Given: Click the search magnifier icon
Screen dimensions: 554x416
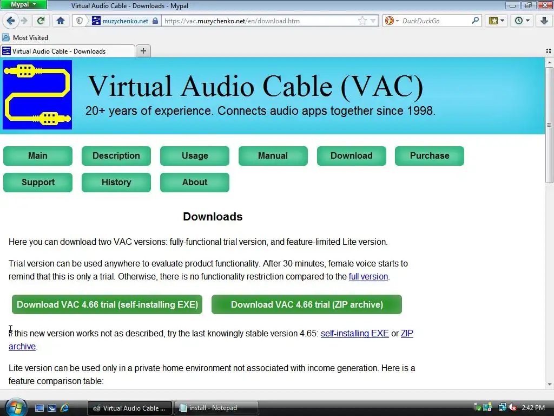Looking at the screenshot, I should click(475, 21).
